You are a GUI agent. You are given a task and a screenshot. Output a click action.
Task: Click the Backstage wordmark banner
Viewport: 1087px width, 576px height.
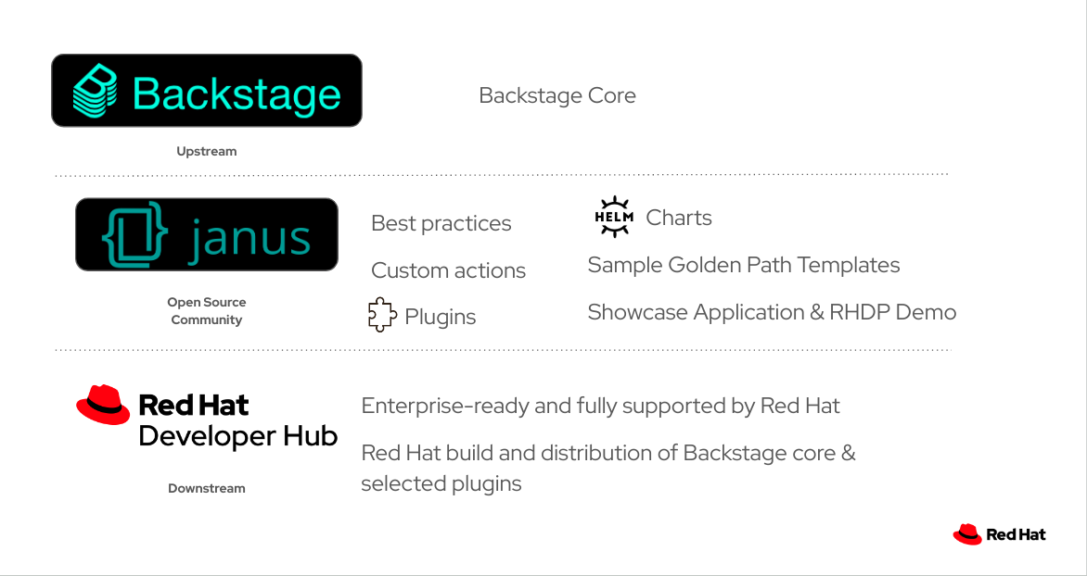coord(207,91)
